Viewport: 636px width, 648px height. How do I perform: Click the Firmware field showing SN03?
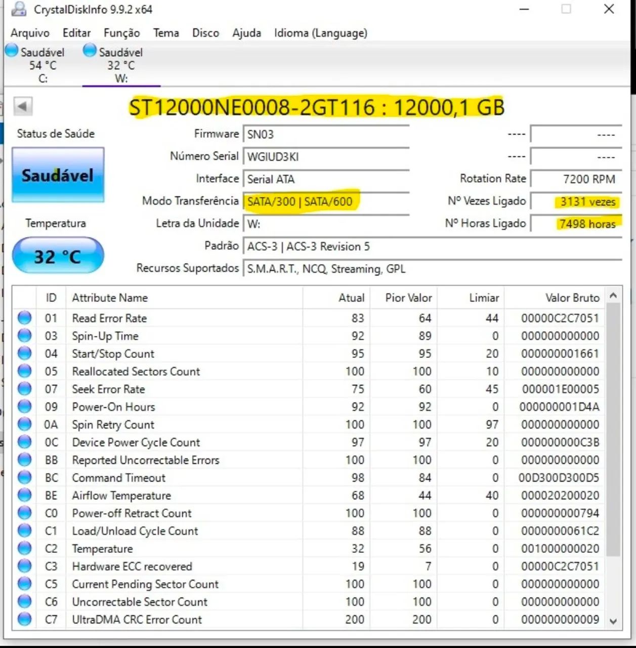326,134
